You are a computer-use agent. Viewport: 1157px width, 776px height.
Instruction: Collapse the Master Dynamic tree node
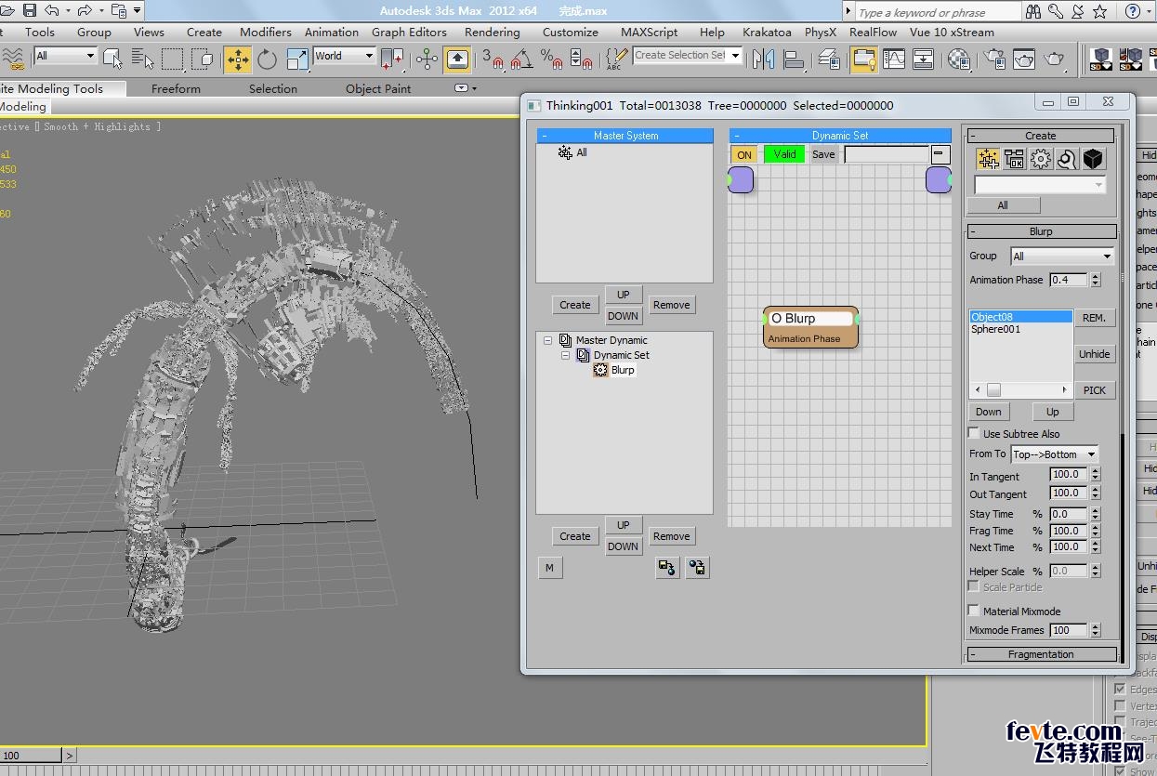pyautogui.click(x=548, y=341)
